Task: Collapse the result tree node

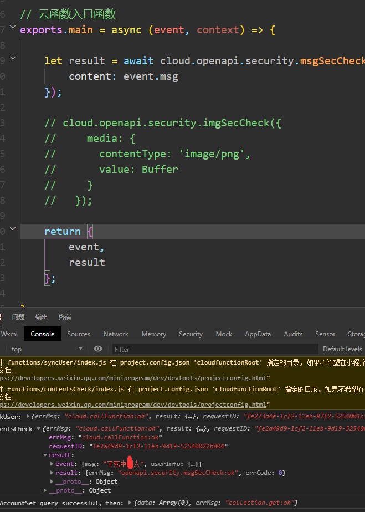Action: pos(45,455)
